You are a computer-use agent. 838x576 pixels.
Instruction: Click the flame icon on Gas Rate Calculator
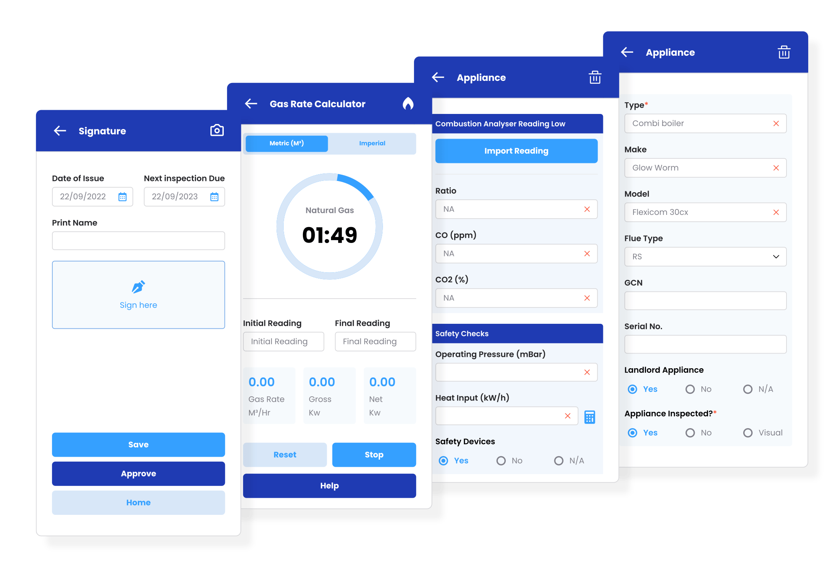[408, 104]
